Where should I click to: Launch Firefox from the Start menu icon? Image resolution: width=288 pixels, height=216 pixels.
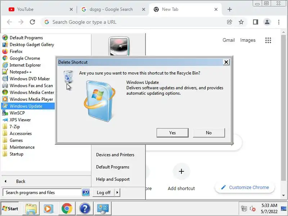click(5, 51)
